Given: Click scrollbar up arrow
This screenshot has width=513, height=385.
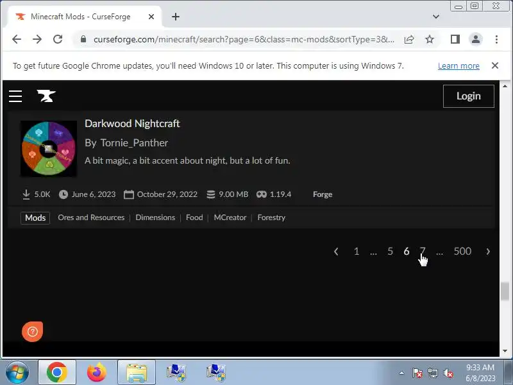Looking at the screenshot, I should pyautogui.click(x=505, y=86).
